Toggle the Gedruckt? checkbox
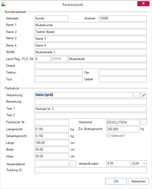 click(108, 136)
